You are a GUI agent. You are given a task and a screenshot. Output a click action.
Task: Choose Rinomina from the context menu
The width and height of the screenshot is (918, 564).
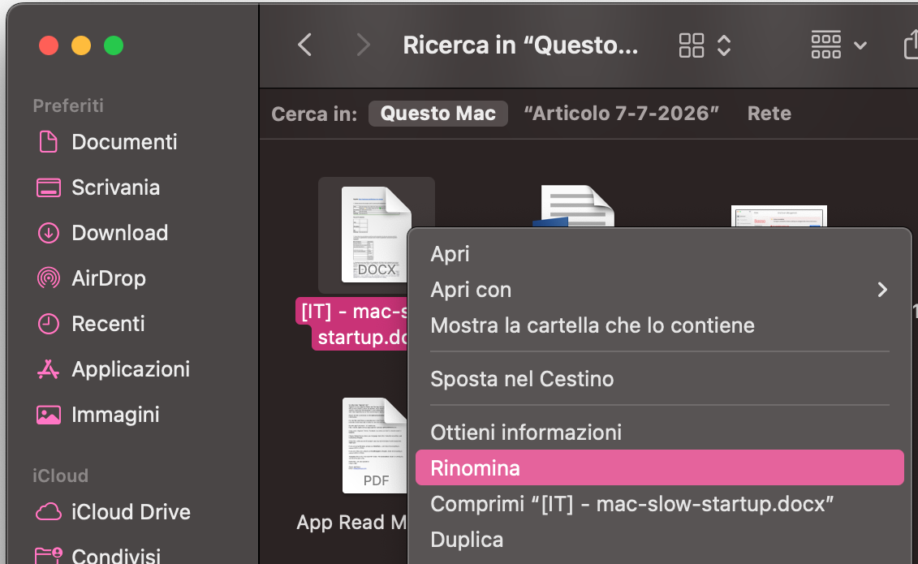(659, 468)
